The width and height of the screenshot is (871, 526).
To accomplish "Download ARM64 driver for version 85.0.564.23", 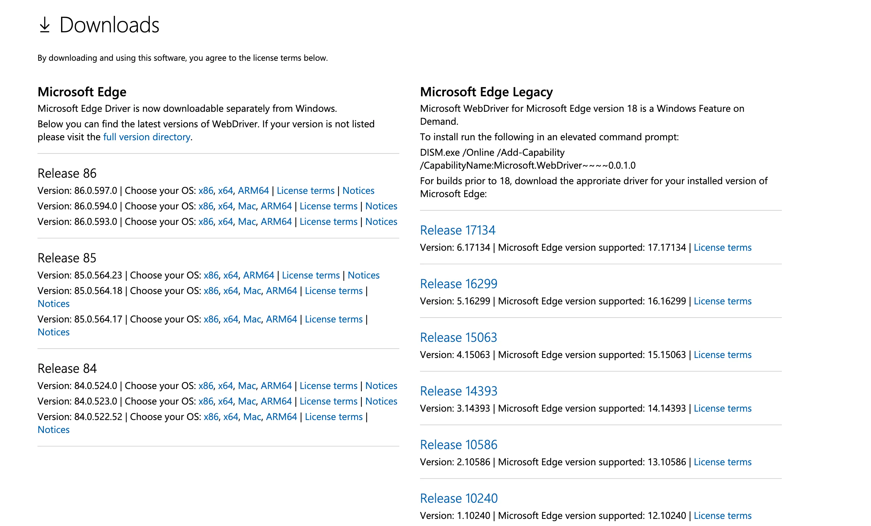I will (258, 275).
